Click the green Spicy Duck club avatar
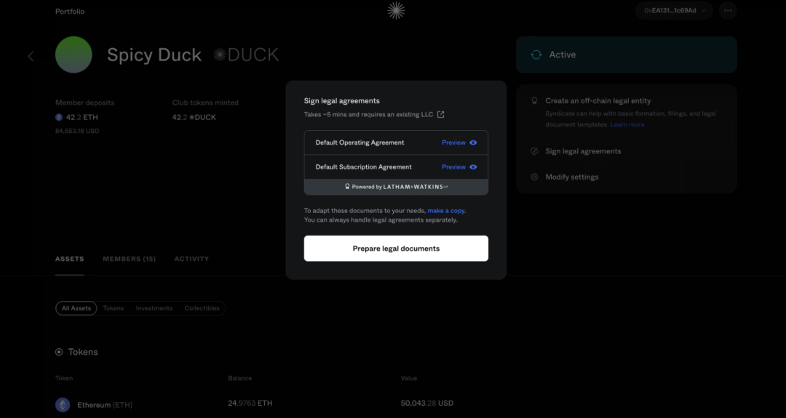This screenshot has width=786, height=418. [74, 55]
